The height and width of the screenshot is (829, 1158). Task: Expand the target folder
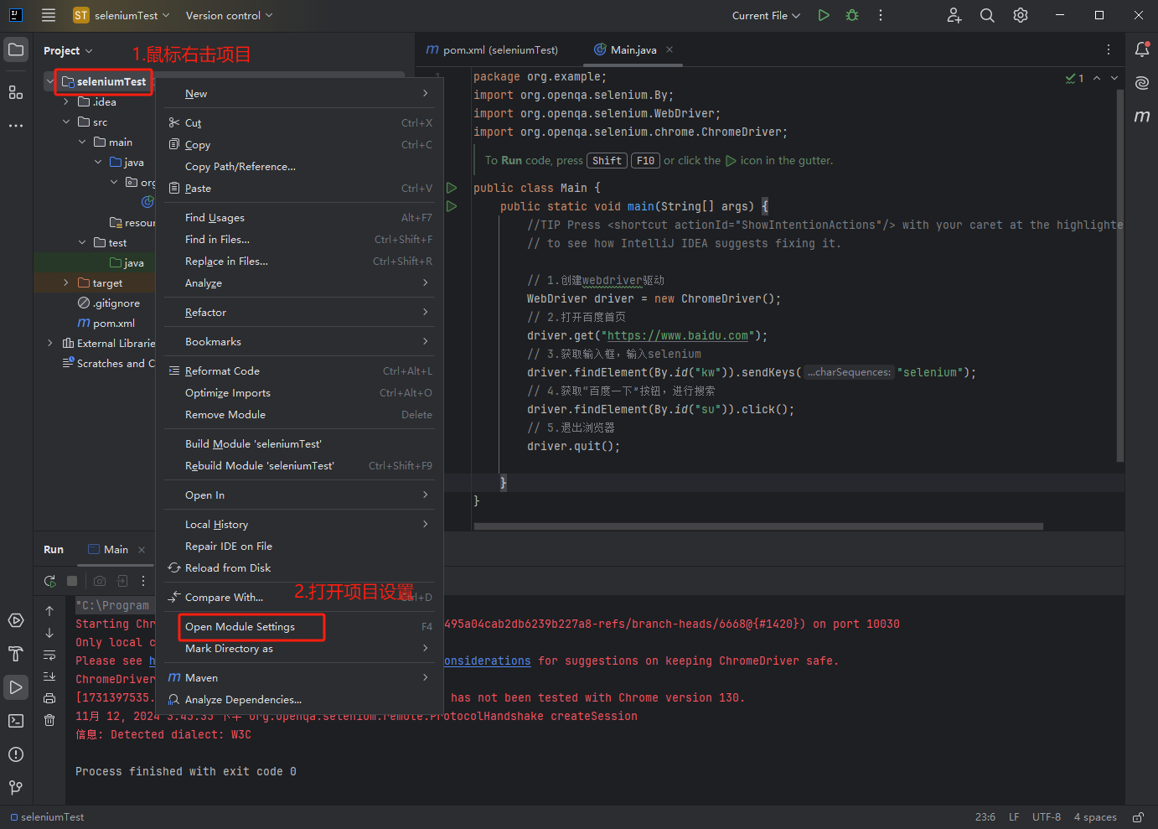tap(66, 283)
